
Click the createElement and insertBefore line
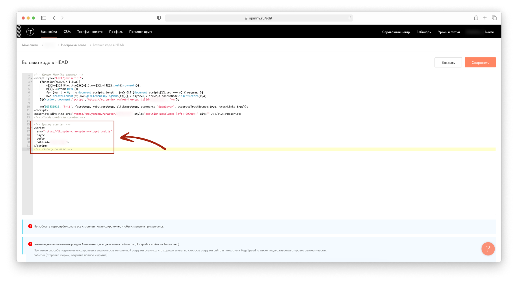coord(126,96)
